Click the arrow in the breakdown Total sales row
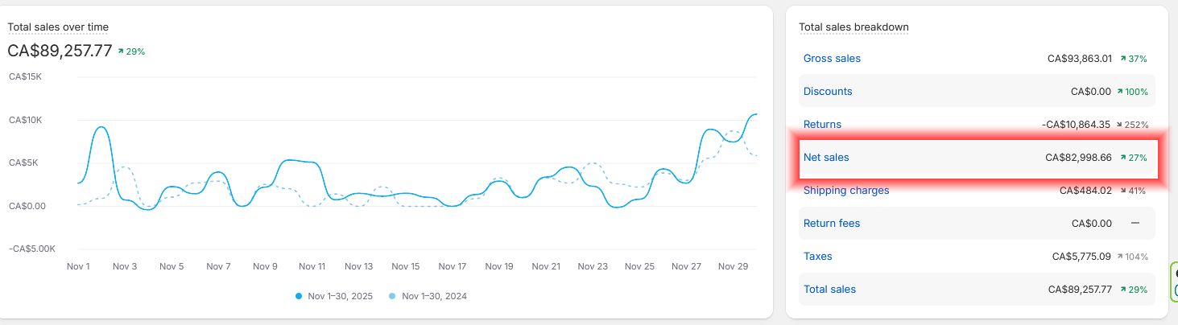 1122,290
